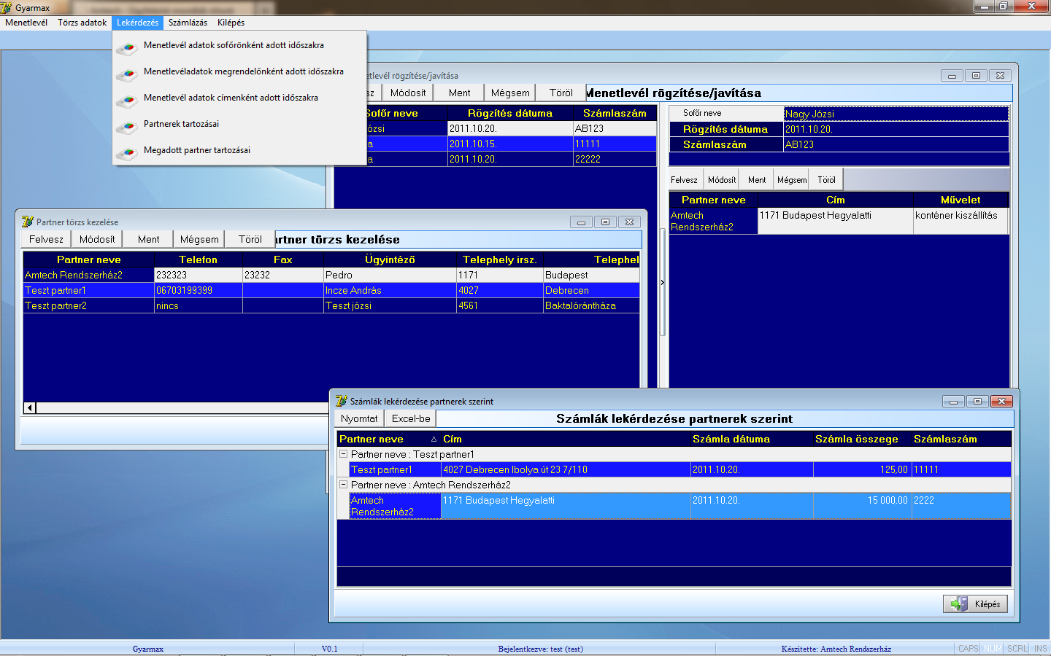Open the Kilépés menu in the menu bar
This screenshot has height=656, width=1051.
(231, 23)
